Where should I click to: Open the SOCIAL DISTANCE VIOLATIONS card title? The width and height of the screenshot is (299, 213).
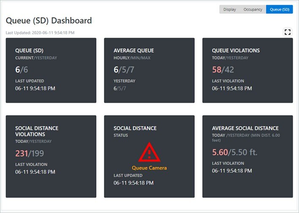click(x=37, y=131)
